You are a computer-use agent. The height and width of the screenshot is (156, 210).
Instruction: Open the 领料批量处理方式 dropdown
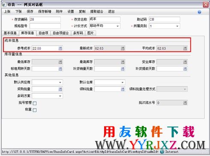click(185, 89)
